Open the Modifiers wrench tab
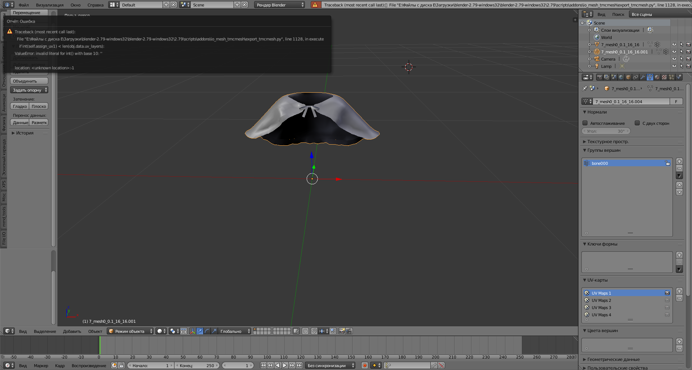The height and width of the screenshot is (370, 692). coord(643,77)
